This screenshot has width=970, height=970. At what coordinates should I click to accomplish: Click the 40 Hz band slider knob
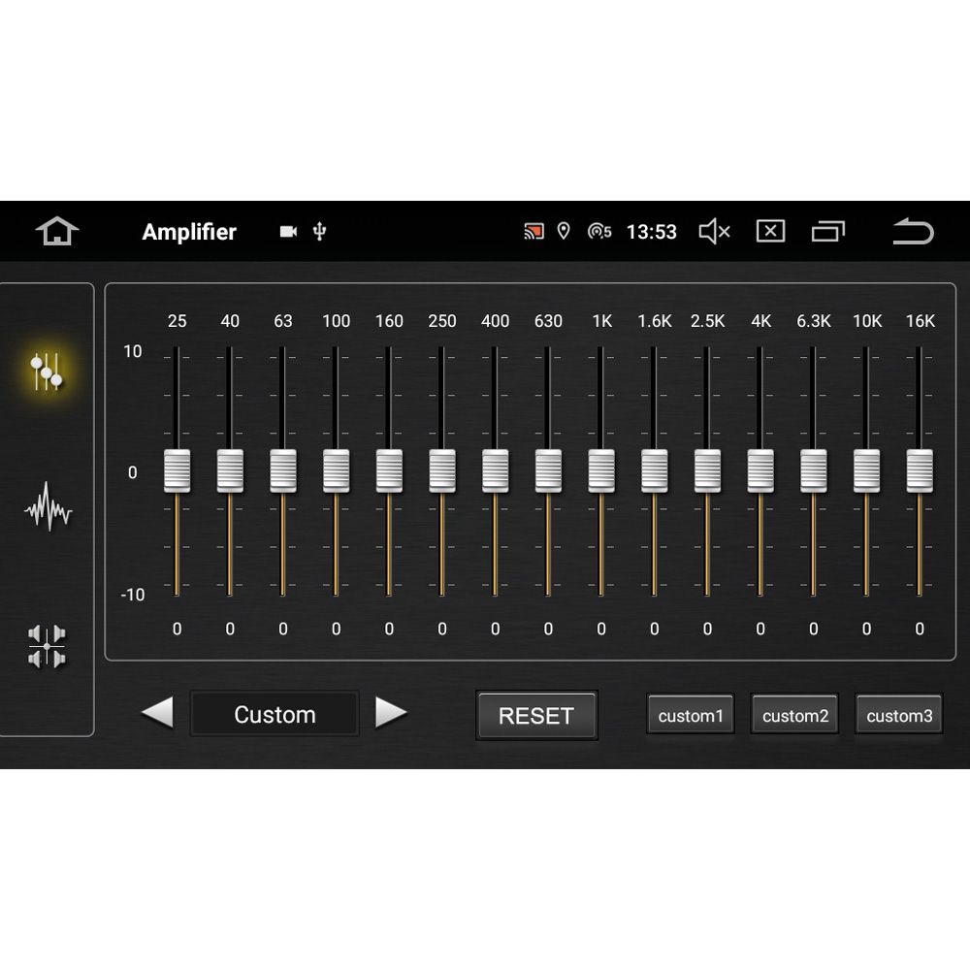(230, 471)
